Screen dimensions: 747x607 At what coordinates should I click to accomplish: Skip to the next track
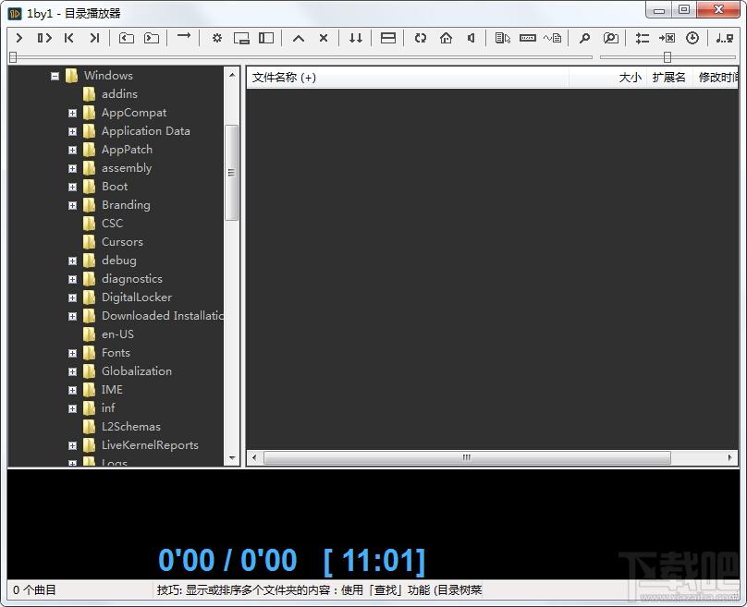(94, 38)
